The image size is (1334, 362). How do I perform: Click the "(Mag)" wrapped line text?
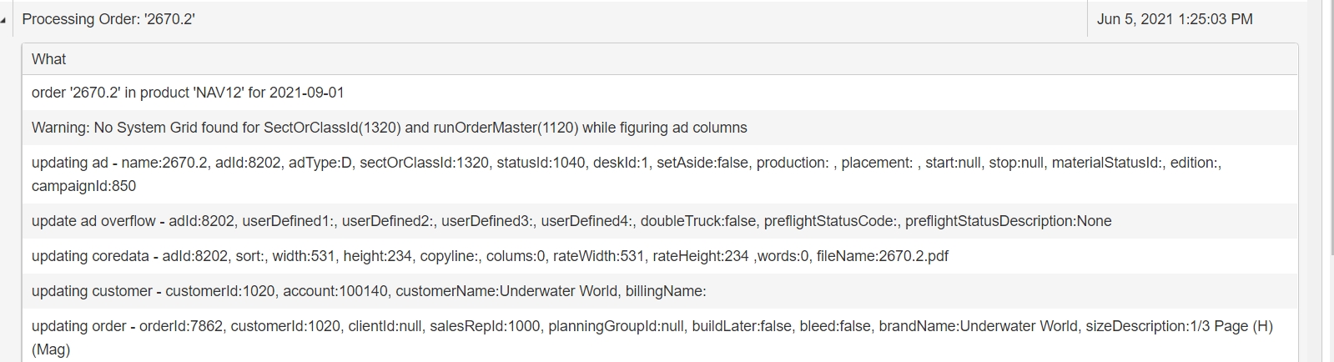tap(51, 349)
